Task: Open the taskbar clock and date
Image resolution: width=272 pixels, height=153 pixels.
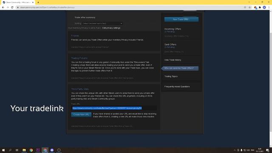Action: pos(260,150)
